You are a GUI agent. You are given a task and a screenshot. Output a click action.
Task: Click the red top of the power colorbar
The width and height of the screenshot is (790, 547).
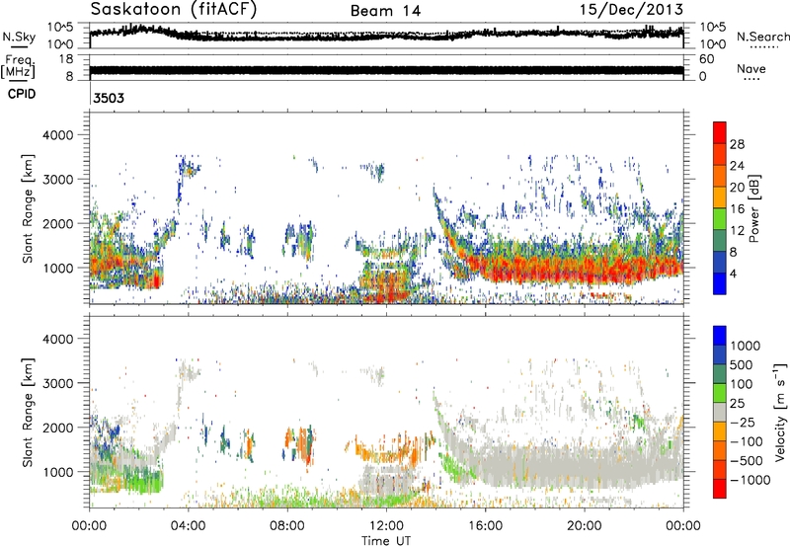(x=720, y=132)
